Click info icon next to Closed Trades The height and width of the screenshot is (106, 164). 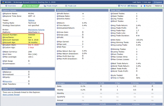pyautogui.click(x=112, y=14)
